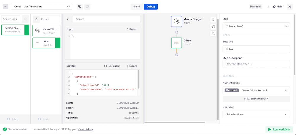Viewport: 296px width, 135px height.
Task: Click the back chevron in step details
Action: point(68,19)
